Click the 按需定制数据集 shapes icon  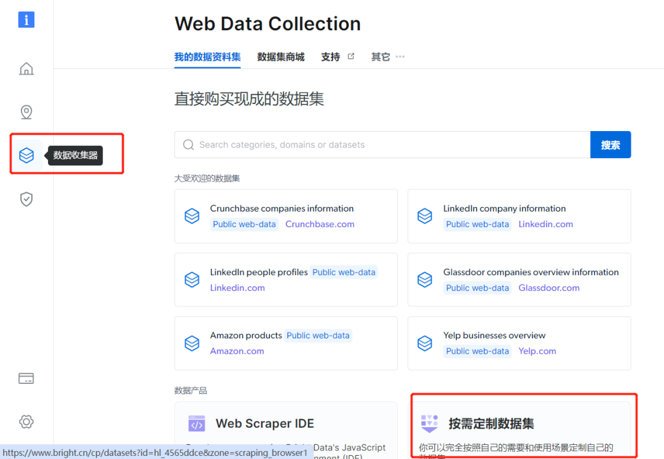(429, 423)
